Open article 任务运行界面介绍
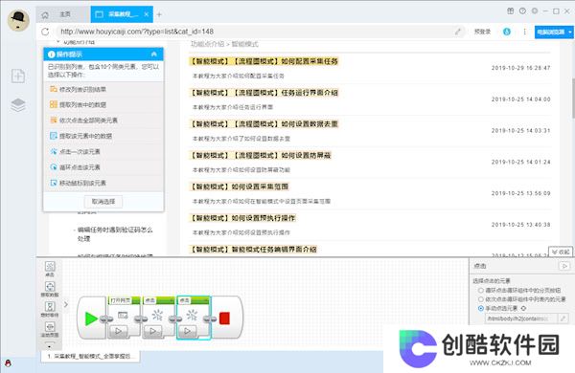Viewport: 575px width, 373px height. [x=264, y=93]
